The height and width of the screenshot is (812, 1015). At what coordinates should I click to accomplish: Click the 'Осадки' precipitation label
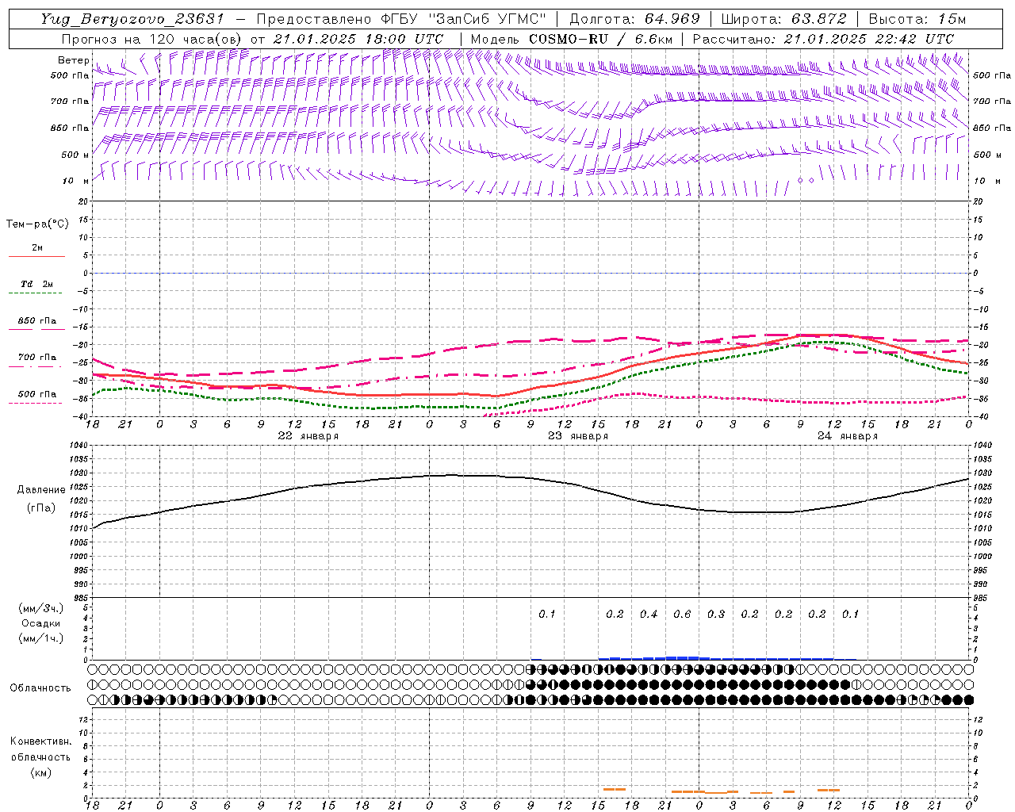(x=41, y=623)
